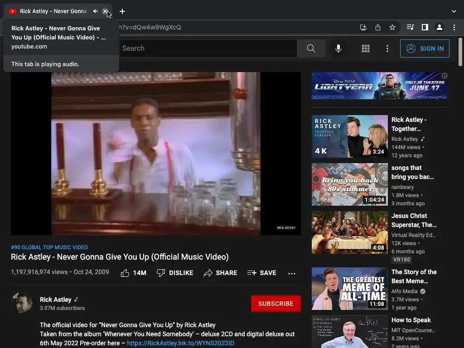The image size is (464, 348).
Task: Click the page vertical scrollbar
Action: [460, 52]
